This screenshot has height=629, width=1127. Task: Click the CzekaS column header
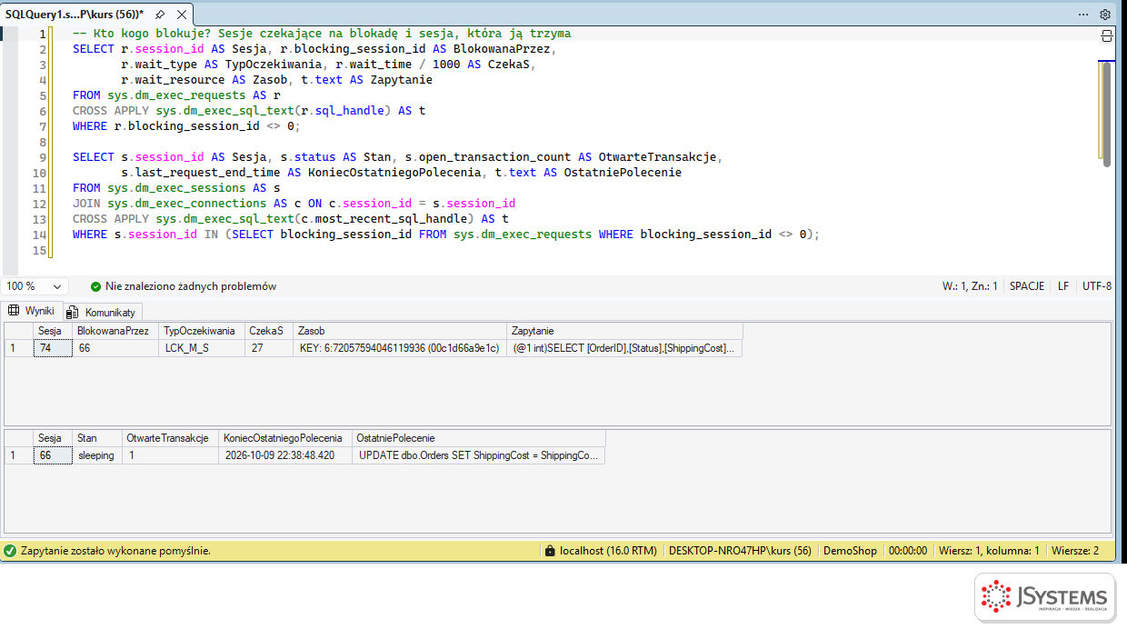coord(269,331)
